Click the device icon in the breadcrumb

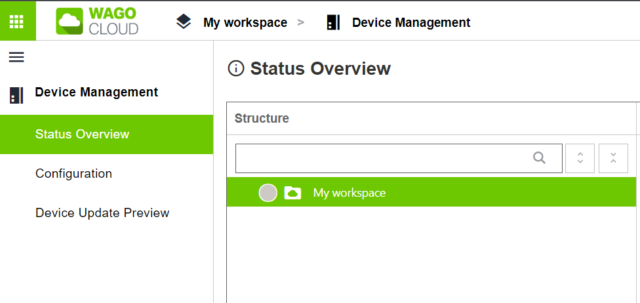click(x=334, y=22)
